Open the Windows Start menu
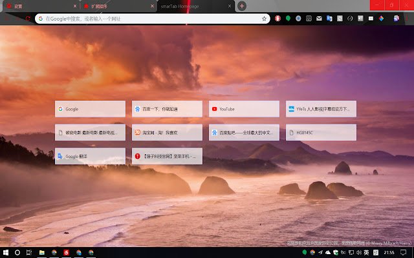The width and height of the screenshot is (414, 258). tap(5, 252)
